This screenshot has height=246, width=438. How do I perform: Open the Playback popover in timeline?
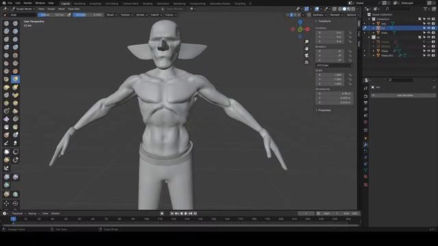[18, 213]
